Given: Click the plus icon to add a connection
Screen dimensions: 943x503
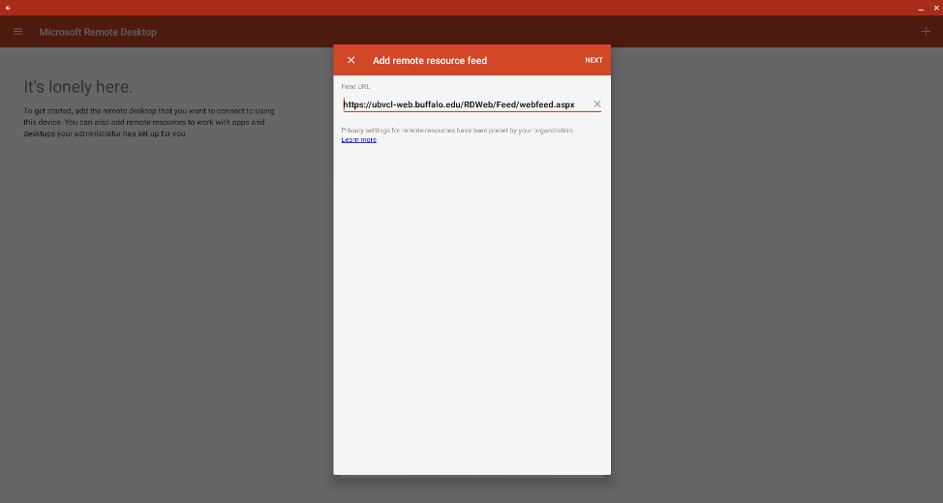Looking at the screenshot, I should (x=926, y=32).
